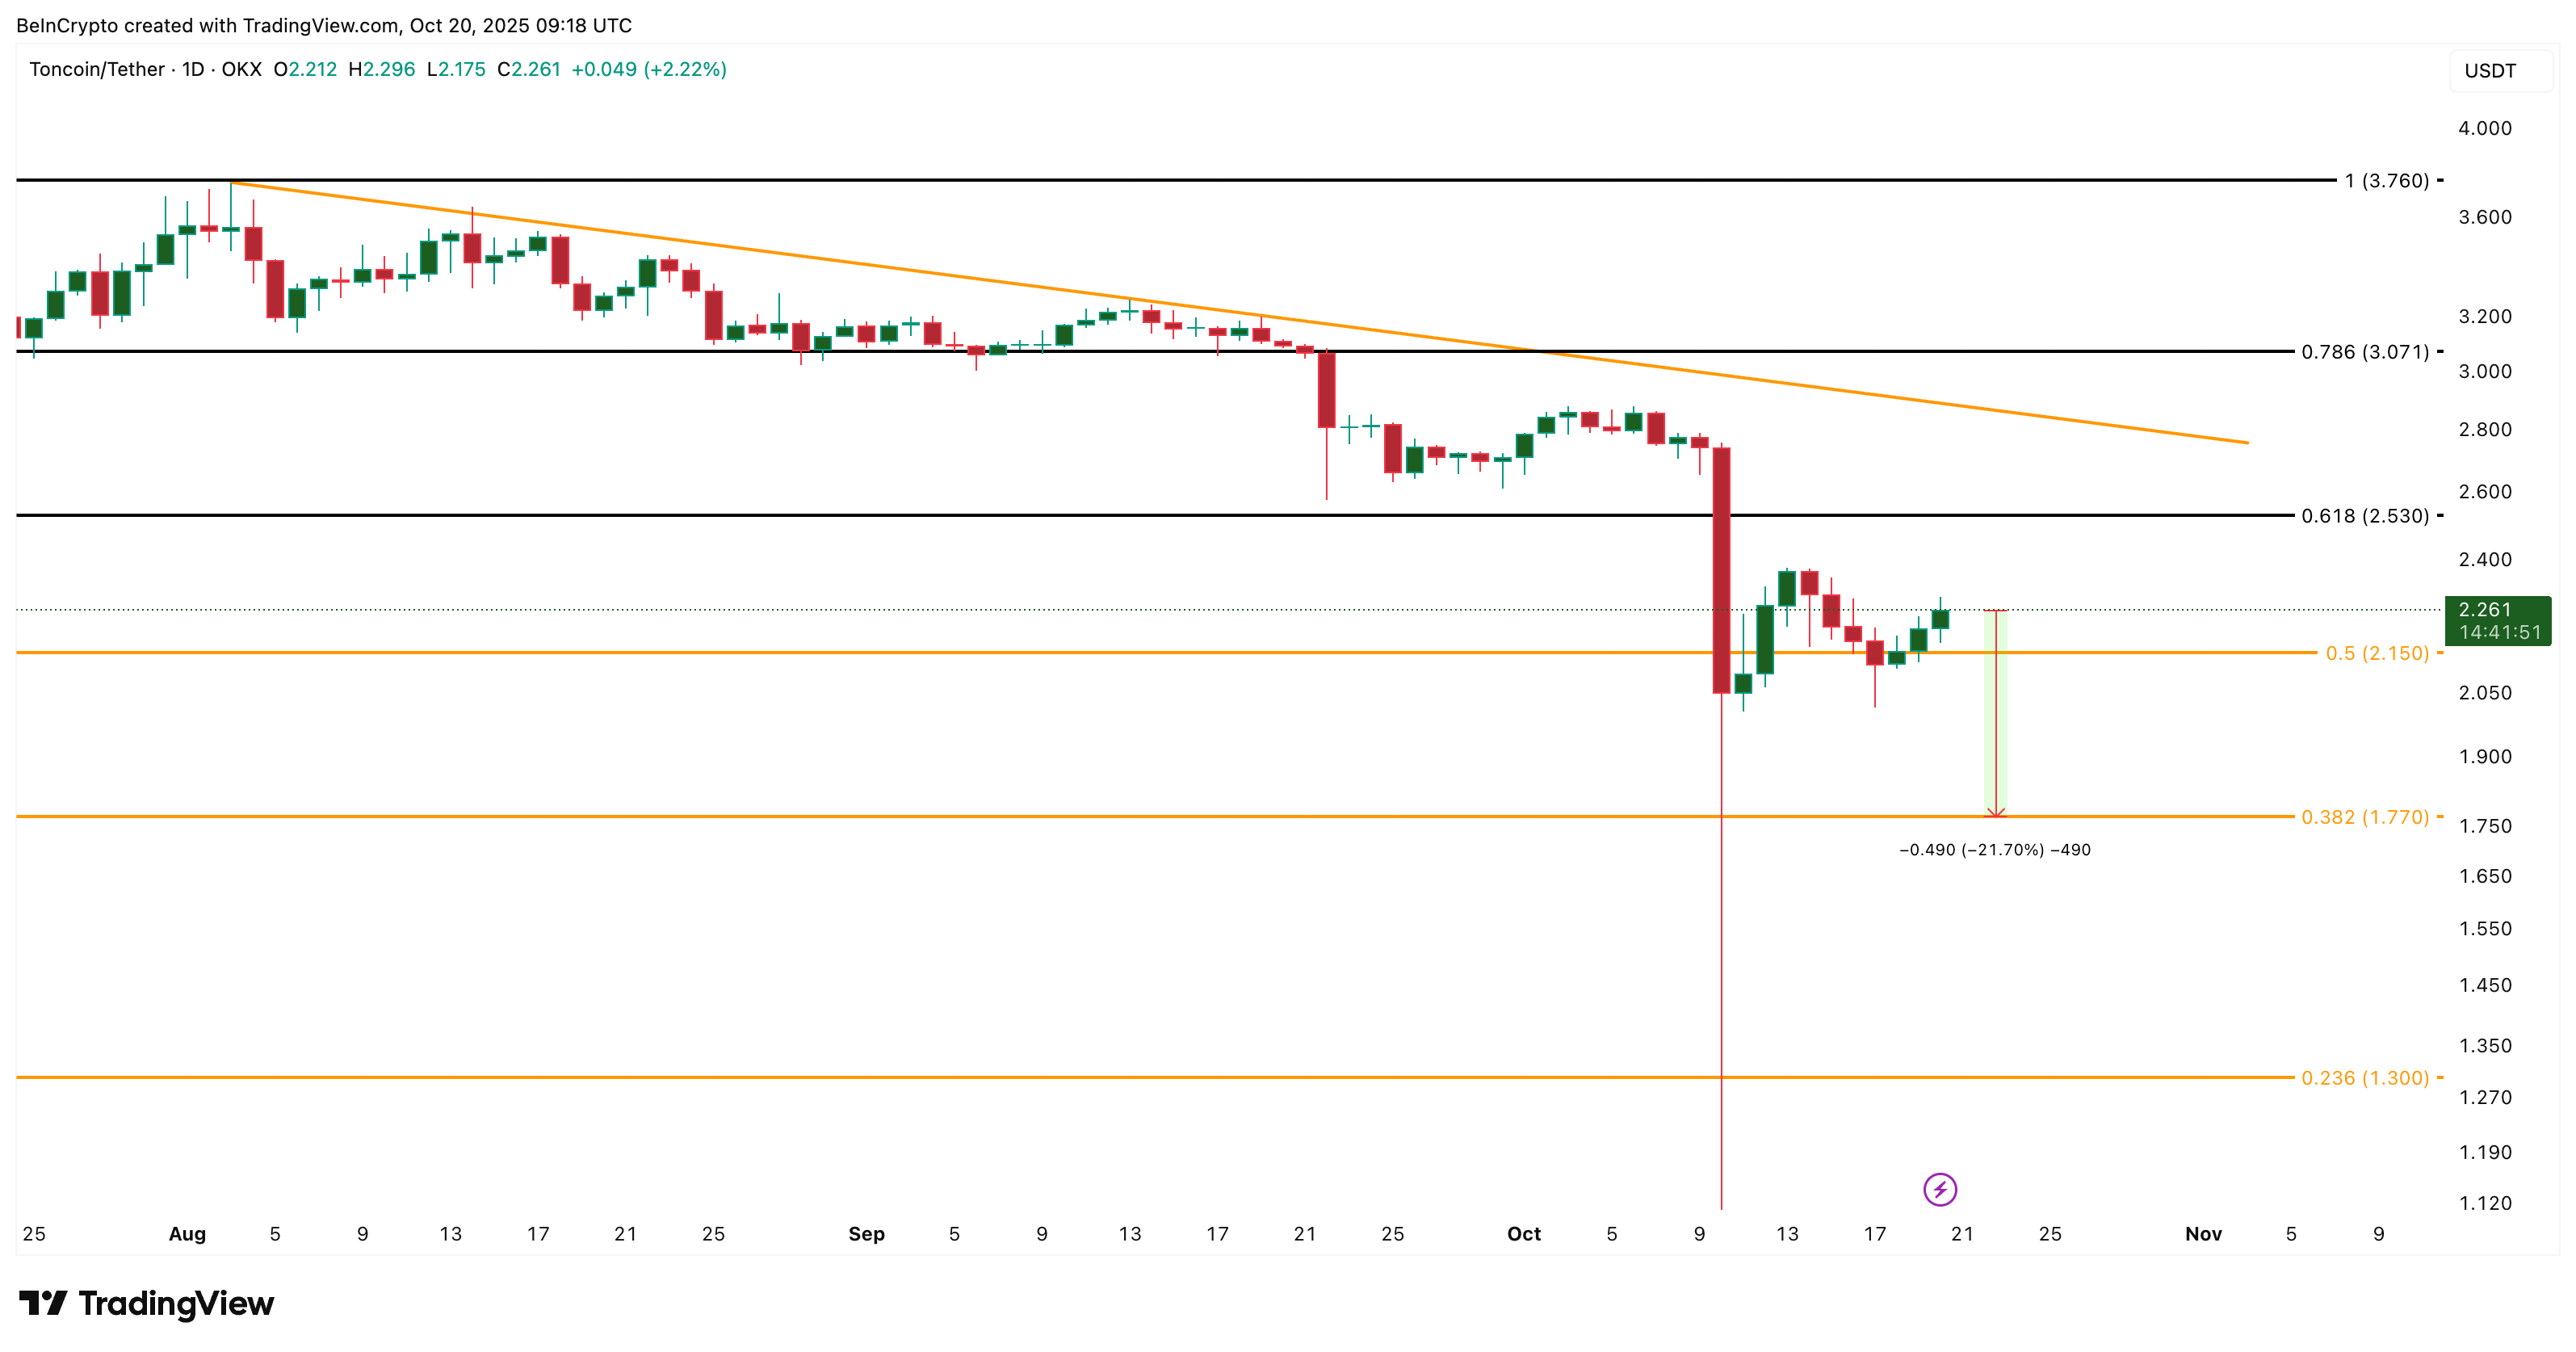Viewport: 2576px width, 1352px height.
Task: Click the 4.000 mark on the price scale
Action: pos(2484,128)
